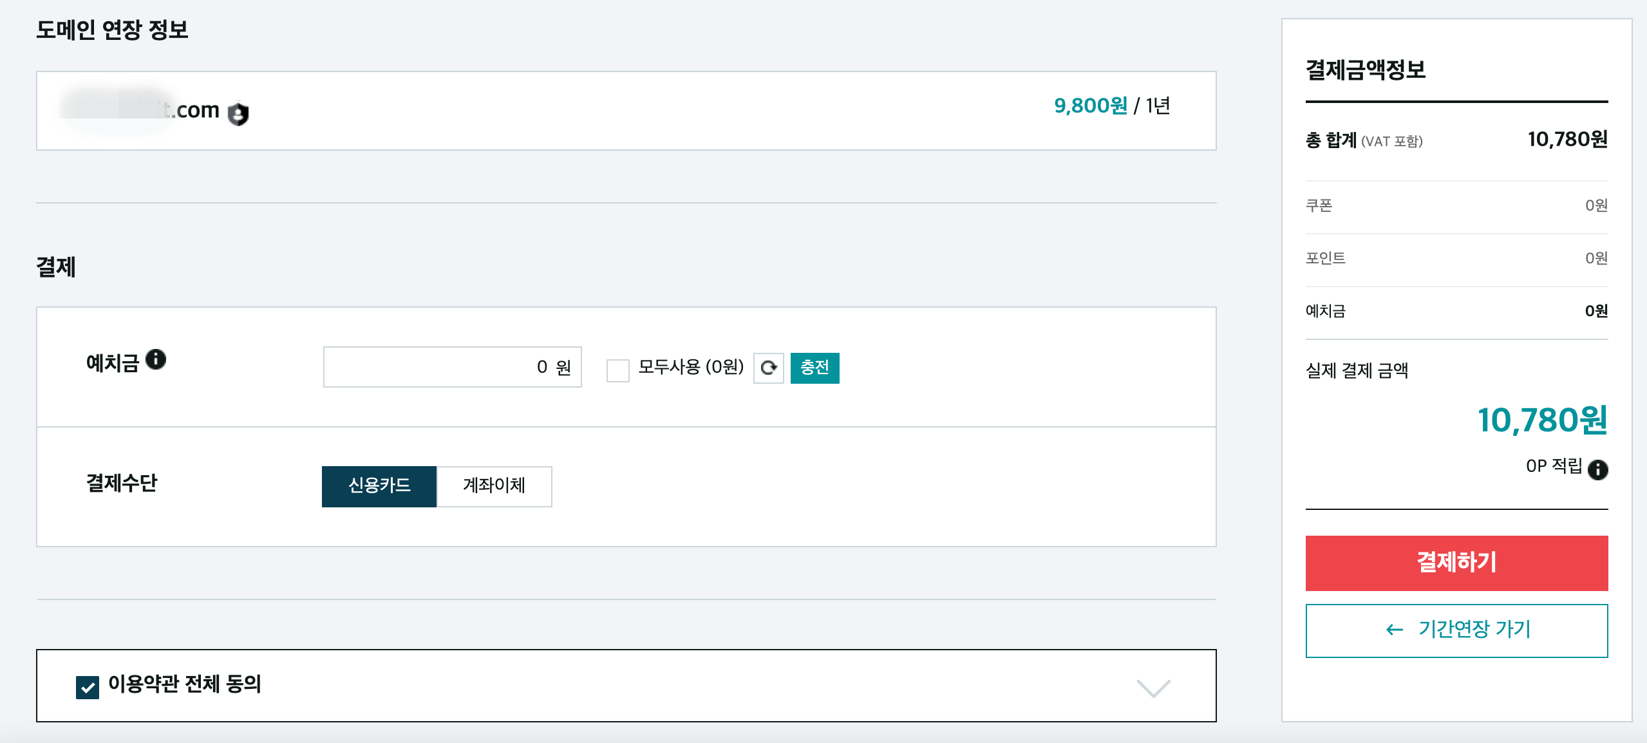Click the shield icon beside the .com domain
The height and width of the screenshot is (743, 1647).
[x=238, y=114]
